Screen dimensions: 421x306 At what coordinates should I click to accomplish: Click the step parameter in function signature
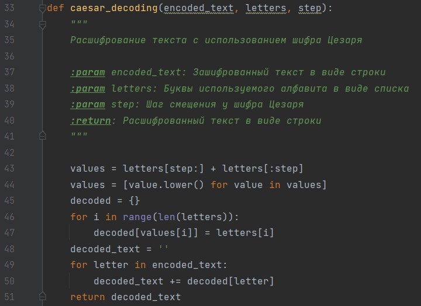310,9
